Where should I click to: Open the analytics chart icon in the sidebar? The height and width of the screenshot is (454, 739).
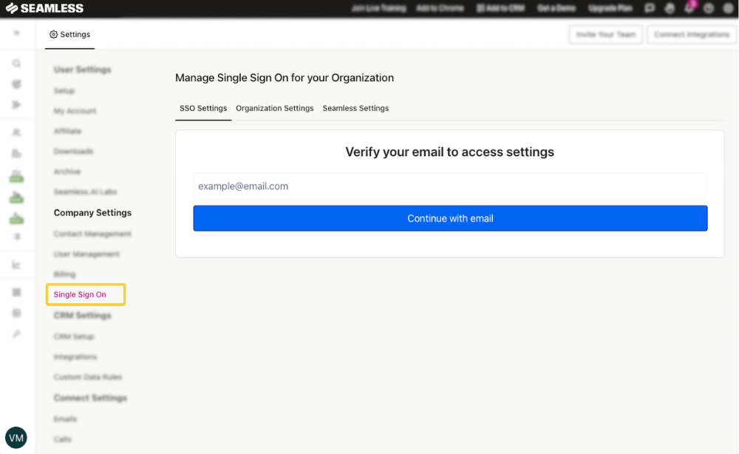[16, 264]
